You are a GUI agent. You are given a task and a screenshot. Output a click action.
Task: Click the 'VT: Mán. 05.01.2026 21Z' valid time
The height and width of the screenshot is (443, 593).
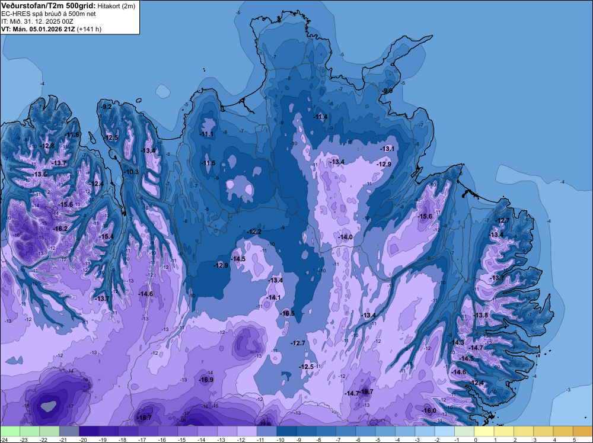click(38, 29)
